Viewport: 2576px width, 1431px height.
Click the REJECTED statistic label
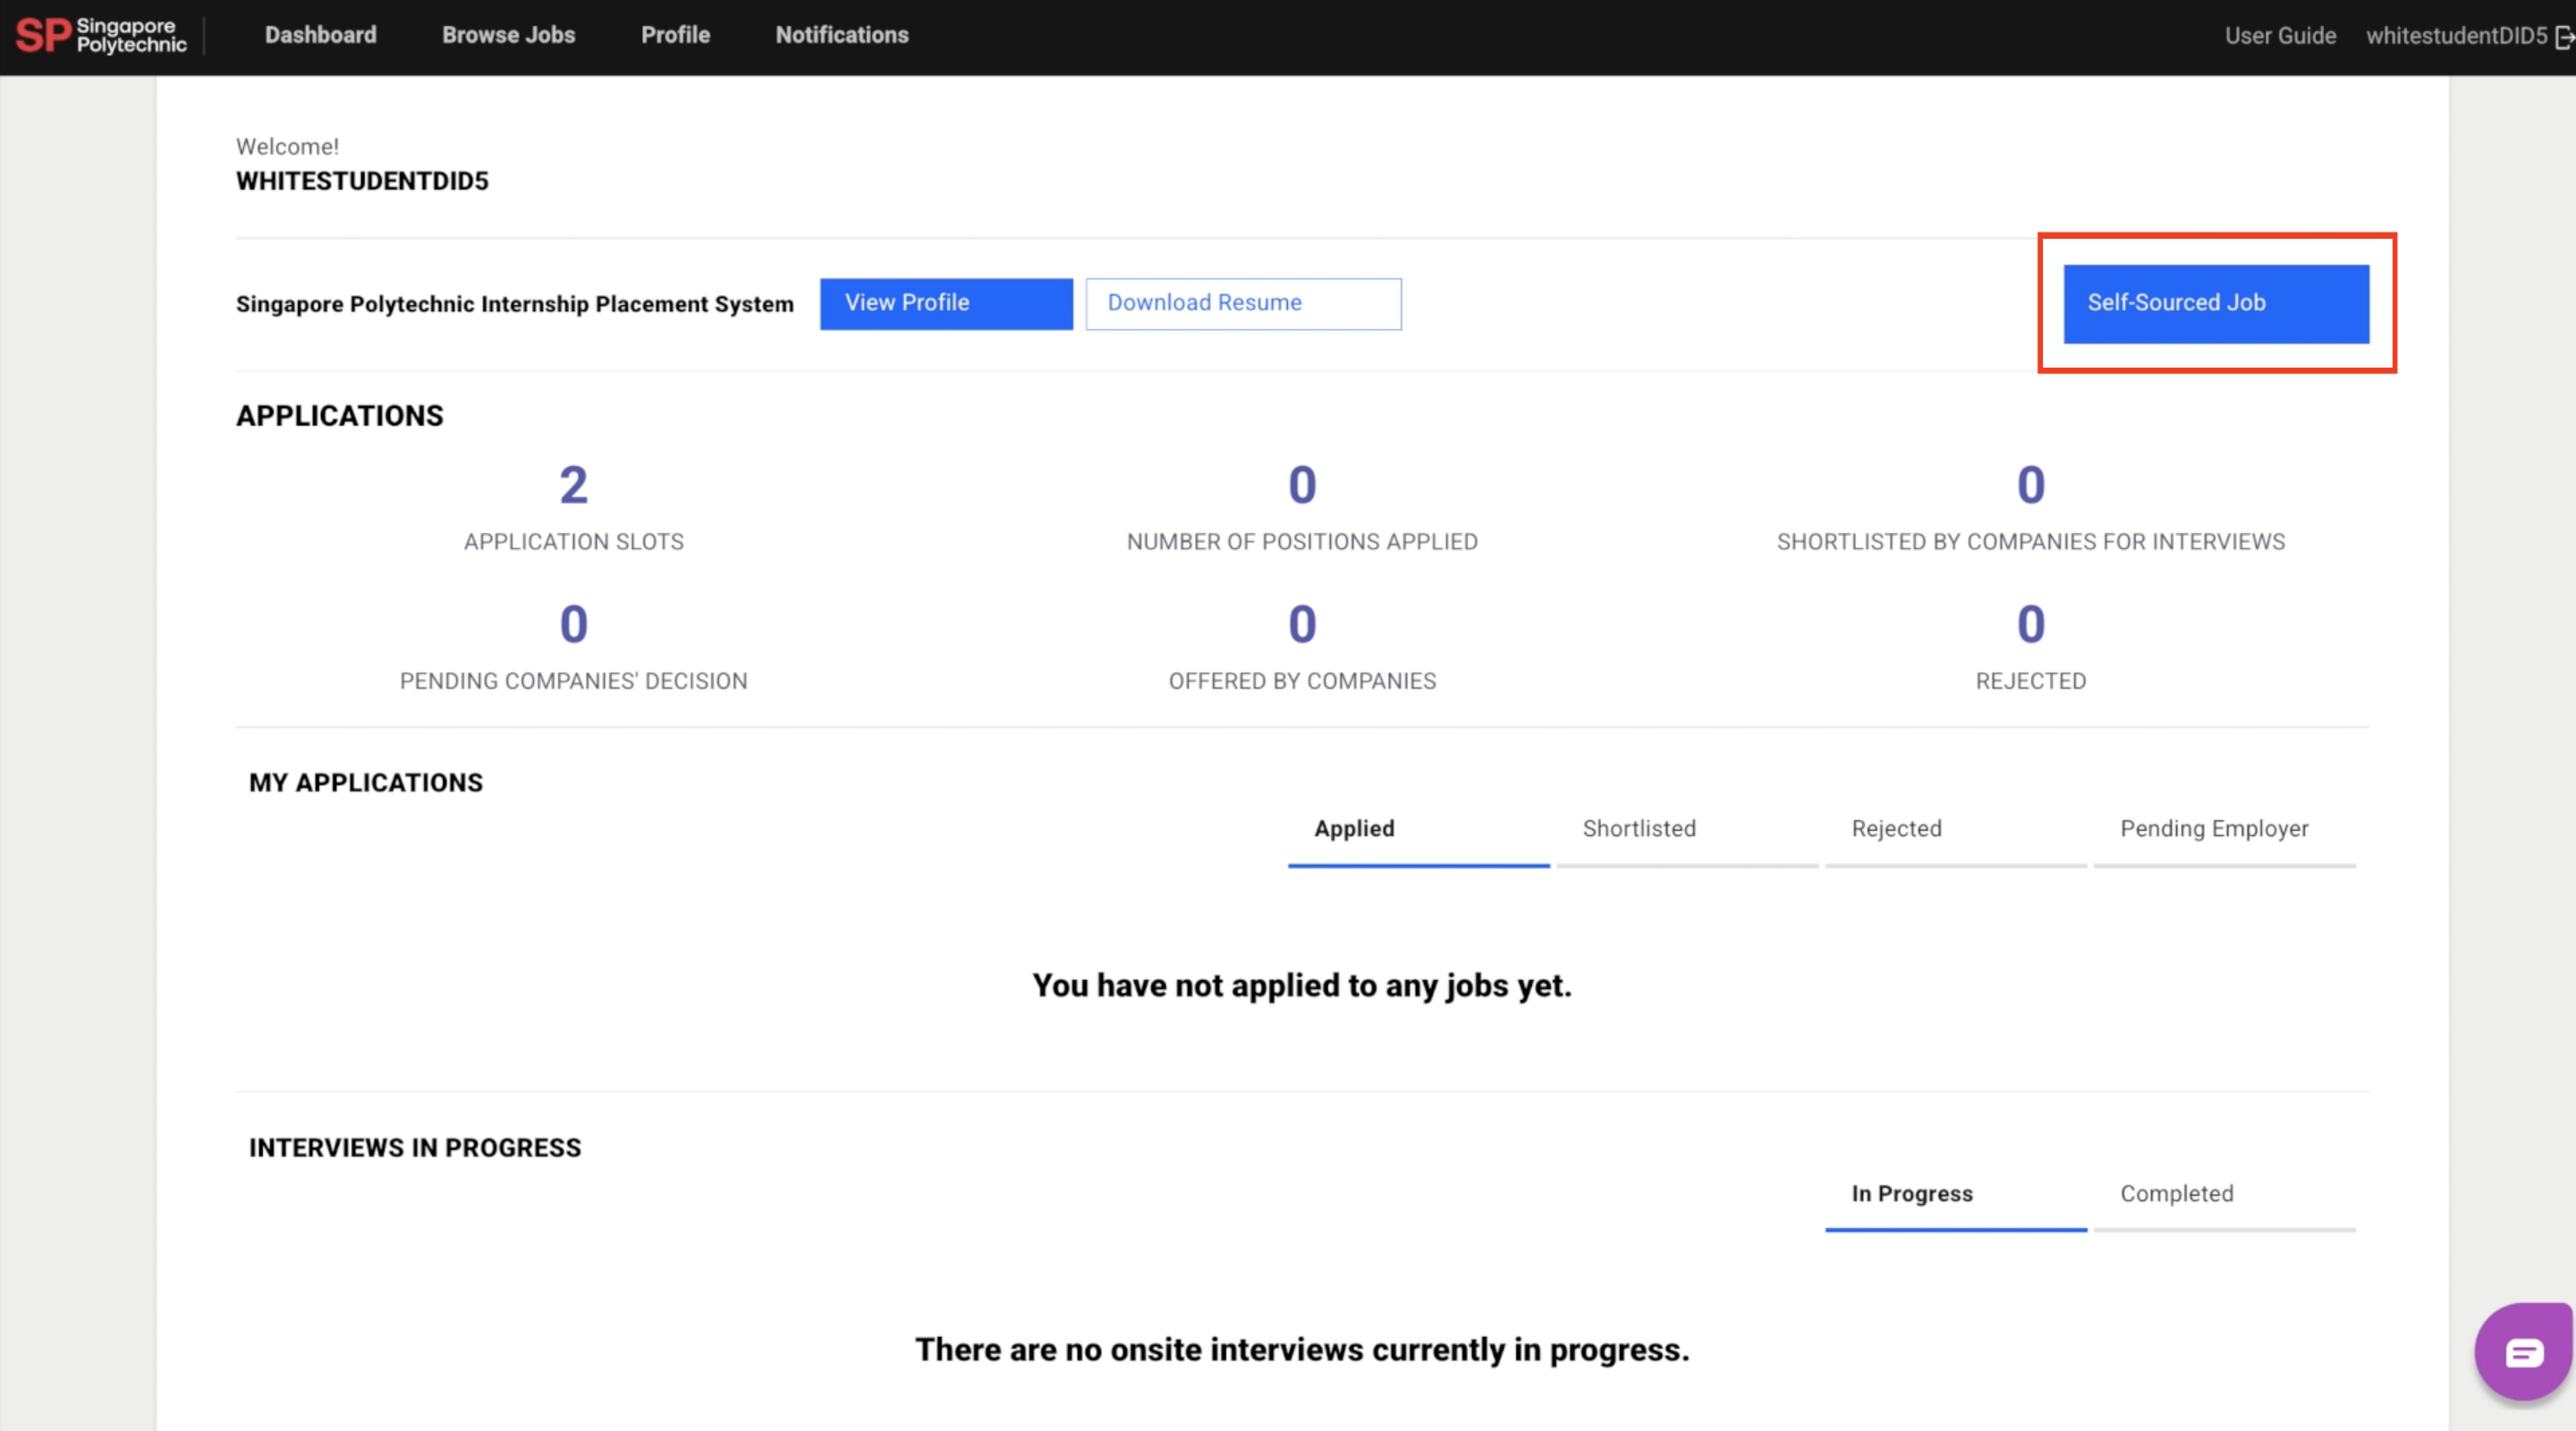point(2030,681)
